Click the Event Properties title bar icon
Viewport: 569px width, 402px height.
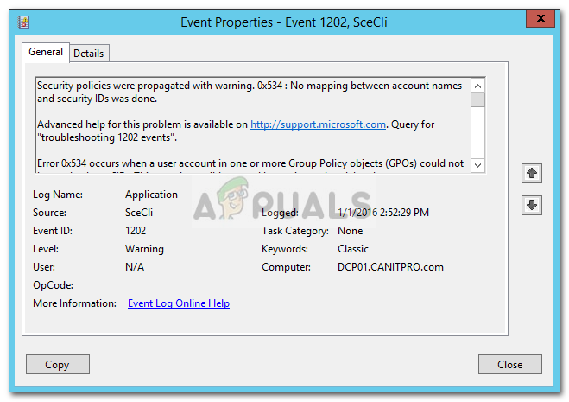click(24, 22)
